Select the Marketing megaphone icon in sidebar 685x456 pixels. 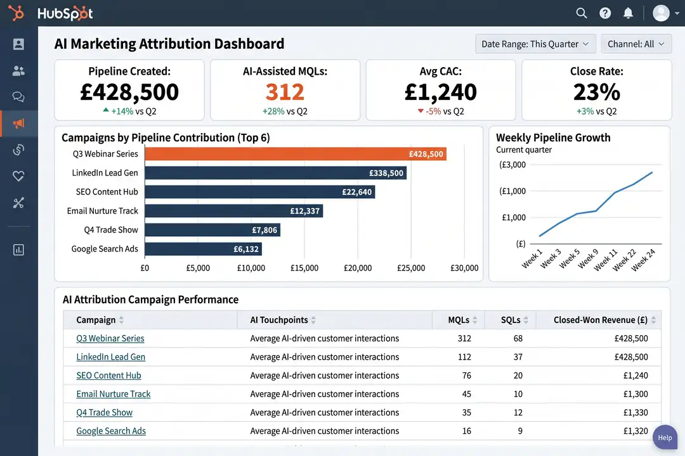18,123
